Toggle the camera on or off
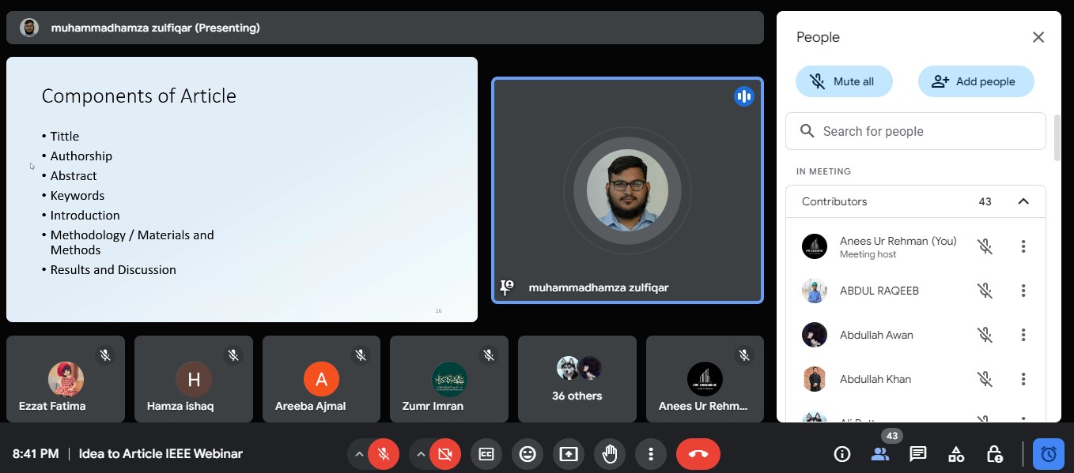The width and height of the screenshot is (1074, 473). pos(445,454)
